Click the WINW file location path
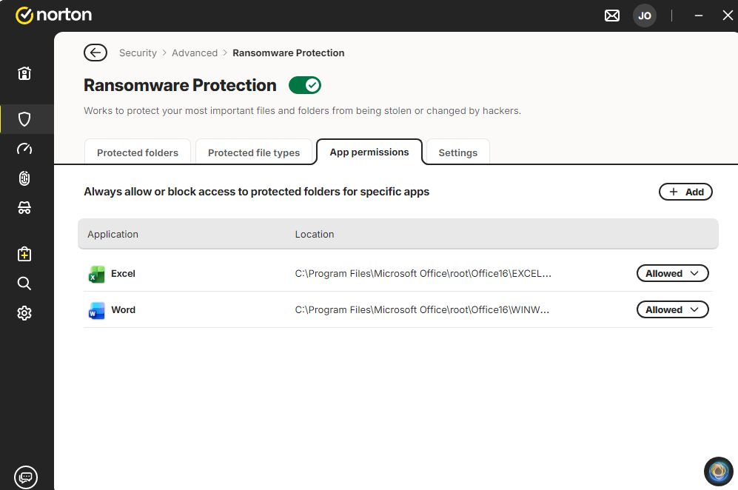738x490 pixels. tap(422, 309)
